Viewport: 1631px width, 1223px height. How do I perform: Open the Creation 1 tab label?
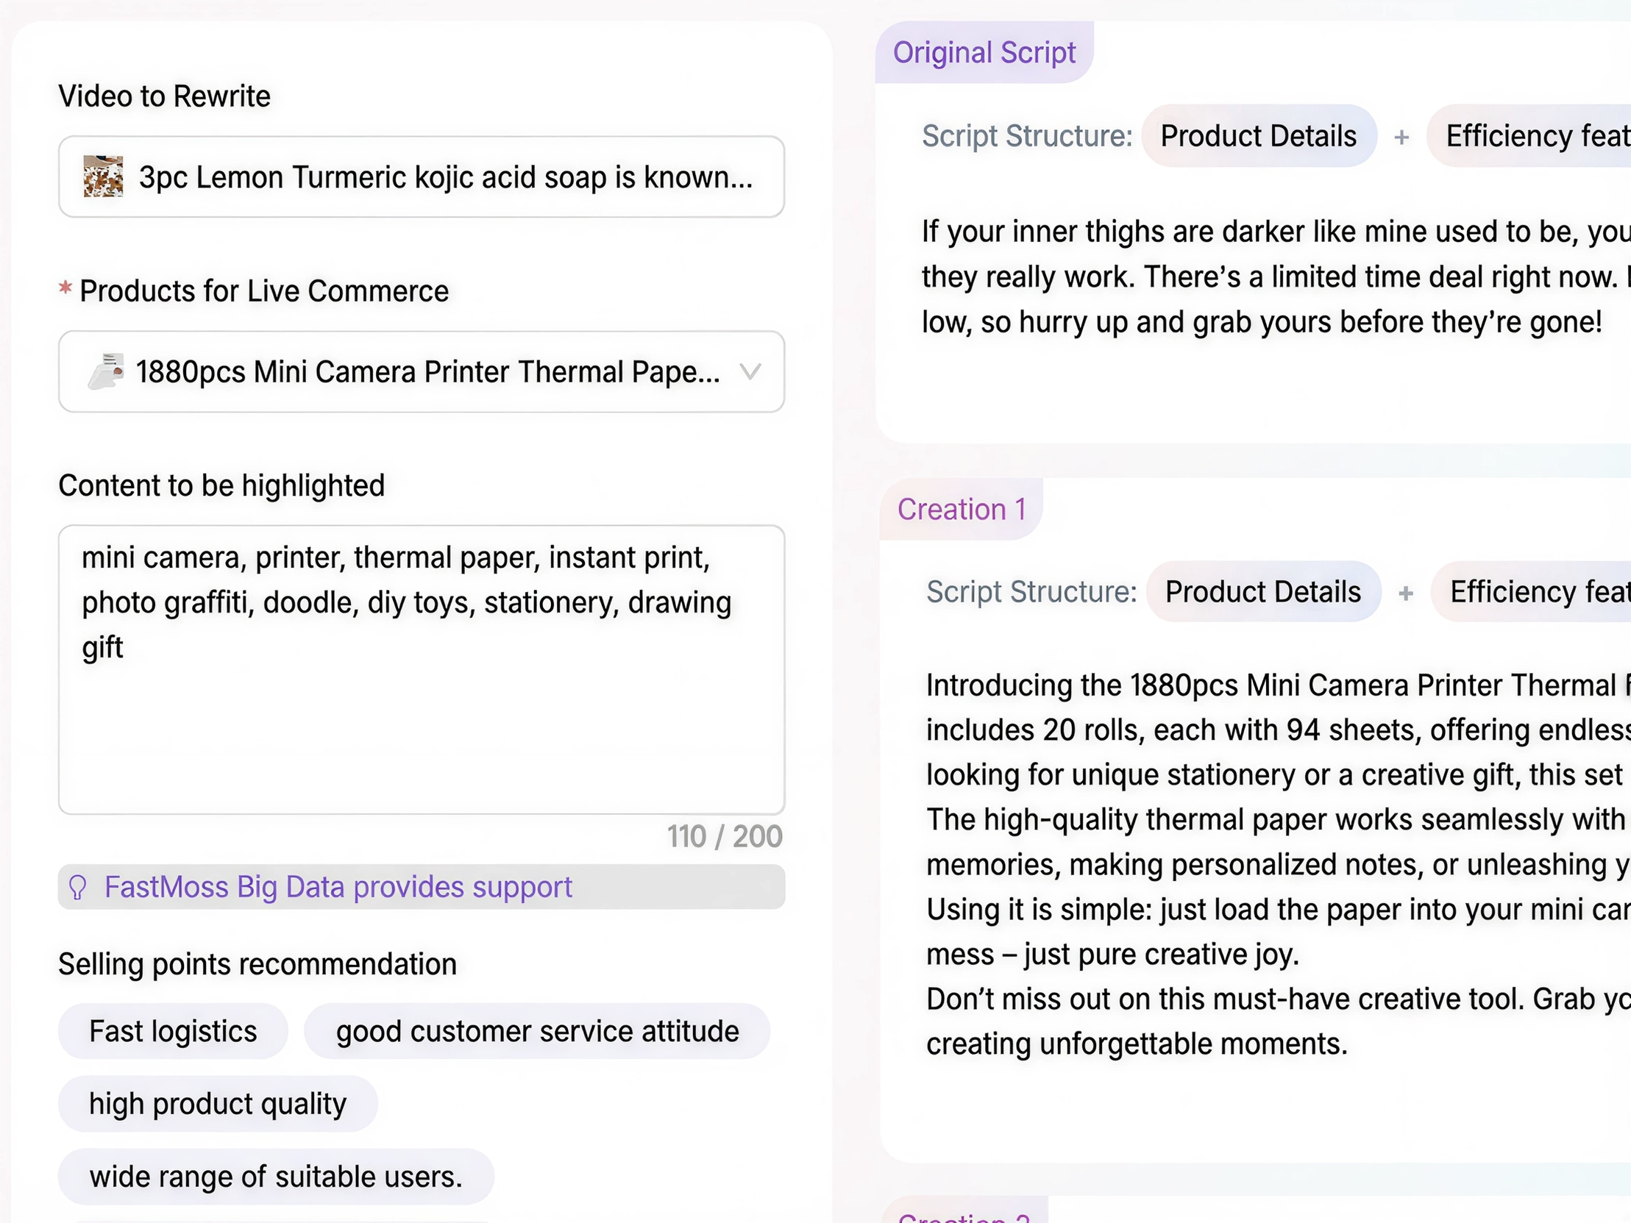[x=961, y=509]
